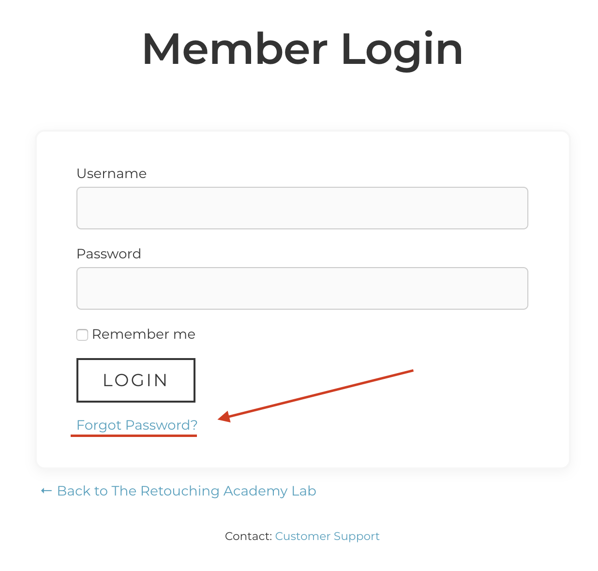Go back to The Retouching Academy Lab
598x571 pixels.
tap(186, 491)
